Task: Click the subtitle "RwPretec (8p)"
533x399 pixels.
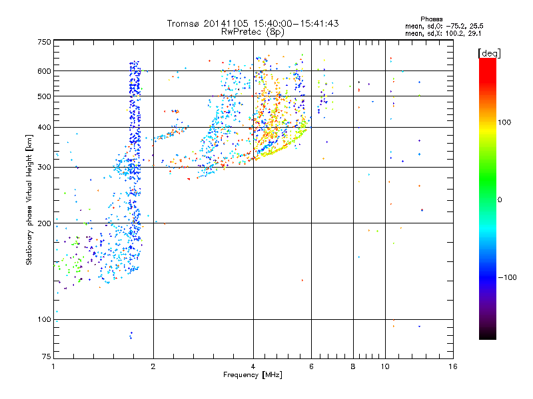Action: tap(253, 32)
